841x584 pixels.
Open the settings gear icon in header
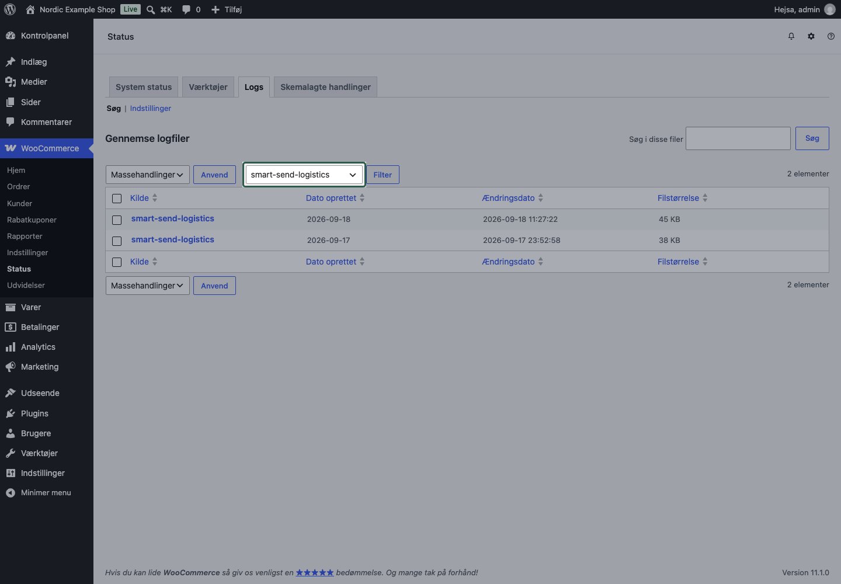[x=811, y=36]
